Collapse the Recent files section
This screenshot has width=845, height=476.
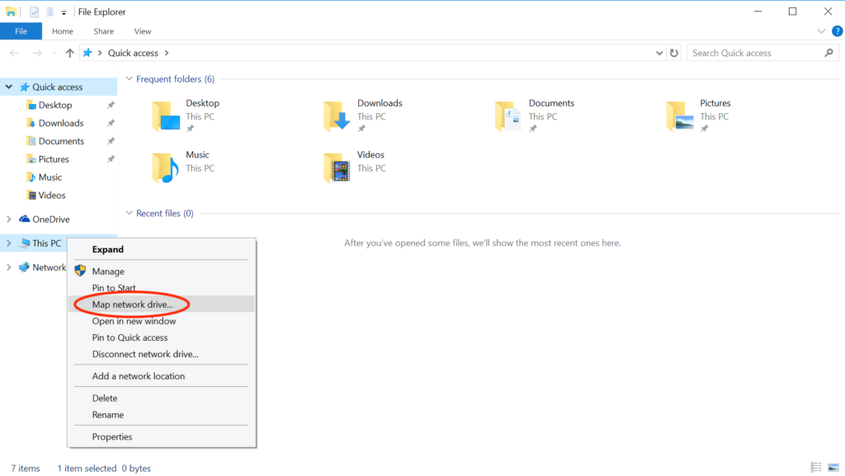tap(129, 213)
